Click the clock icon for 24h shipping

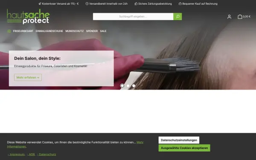click(x=87, y=3)
